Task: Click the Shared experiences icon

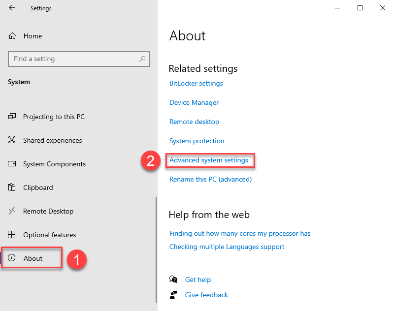Action: (12, 140)
